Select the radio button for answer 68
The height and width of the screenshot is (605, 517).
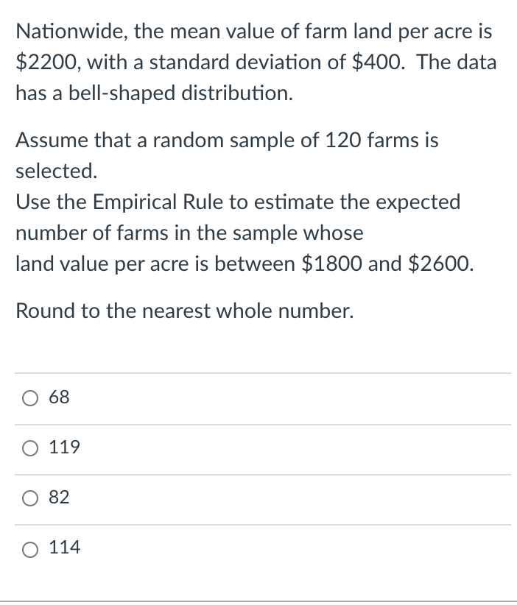tap(29, 398)
